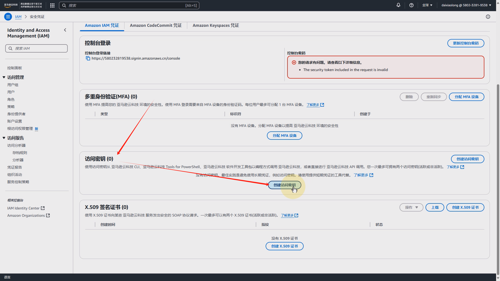Open 用户 in sidebar navigation
The height and width of the screenshot is (281, 500).
11,92
